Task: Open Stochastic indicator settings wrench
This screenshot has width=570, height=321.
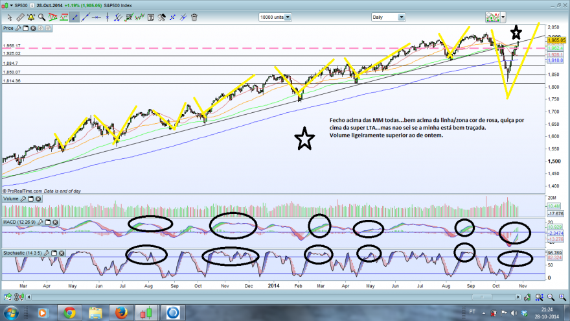Action: click(x=47, y=253)
